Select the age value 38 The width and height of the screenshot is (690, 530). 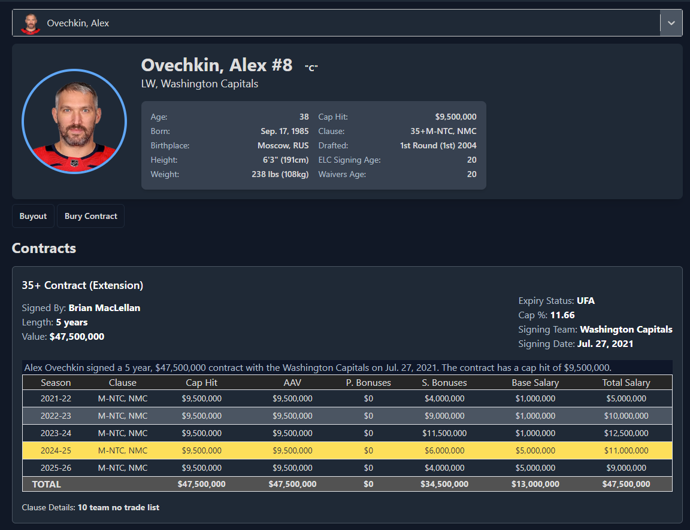(304, 117)
